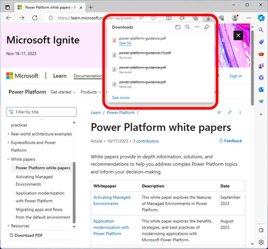This screenshot has height=249, width=268.
Task: Click the Filter by title search box
Action: 41,112
